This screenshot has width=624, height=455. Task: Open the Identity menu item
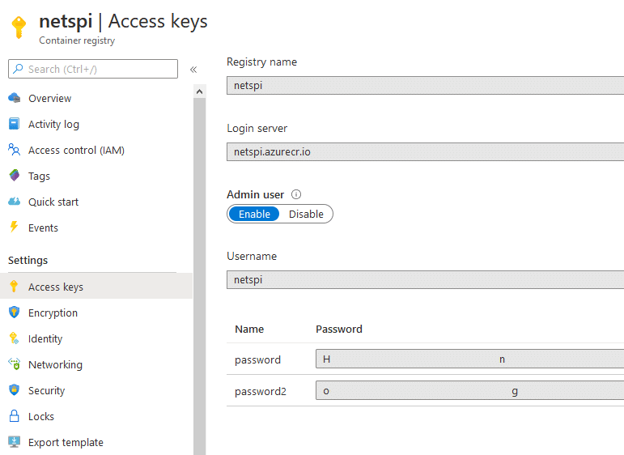pyautogui.click(x=45, y=338)
